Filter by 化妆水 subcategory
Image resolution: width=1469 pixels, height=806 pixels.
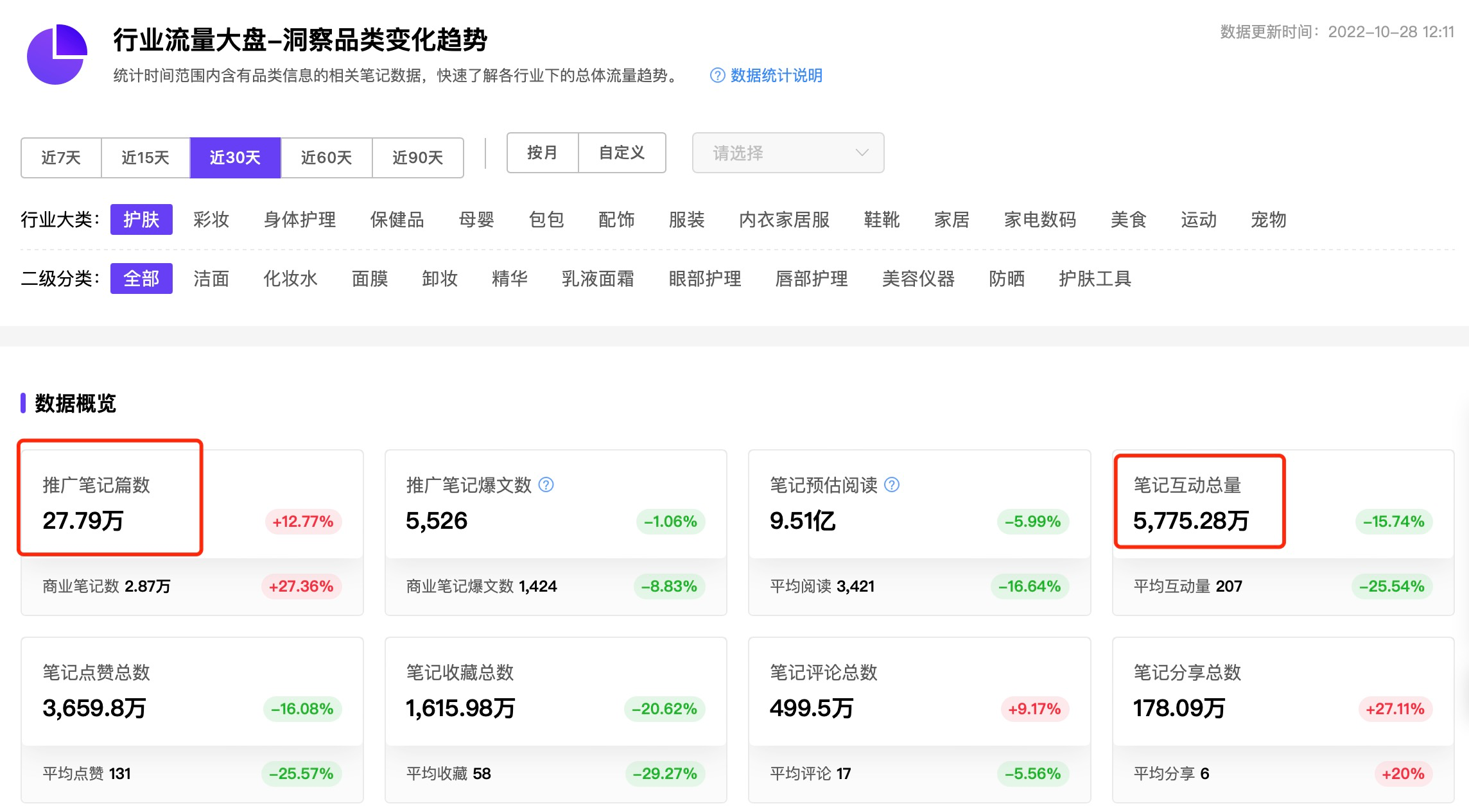click(290, 279)
